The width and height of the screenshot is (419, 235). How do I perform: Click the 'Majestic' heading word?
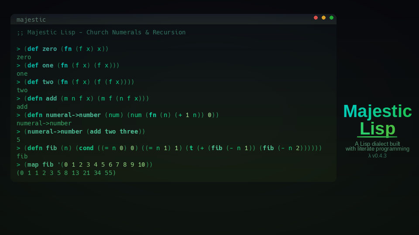pyautogui.click(x=377, y=111)
